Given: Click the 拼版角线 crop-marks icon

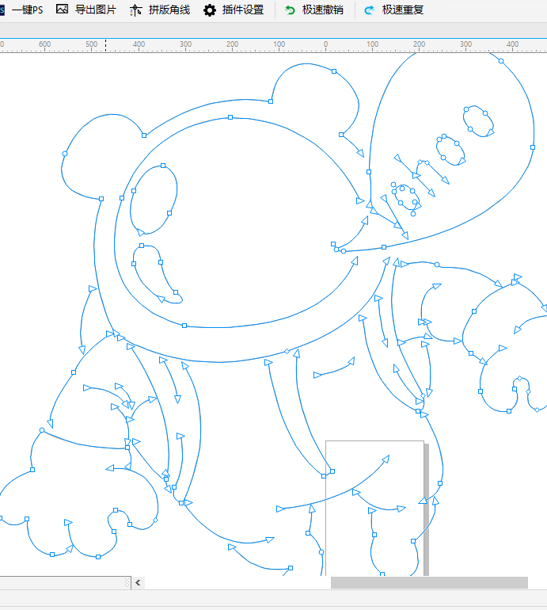Looking at the screenshot, I should click(135, 10).
